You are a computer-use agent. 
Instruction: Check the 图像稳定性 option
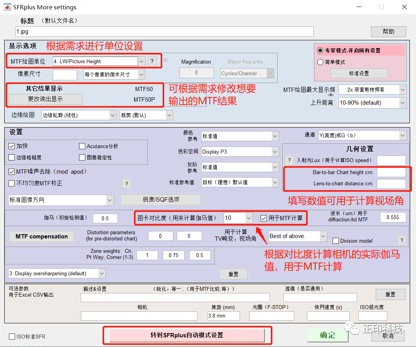(82, 157)
